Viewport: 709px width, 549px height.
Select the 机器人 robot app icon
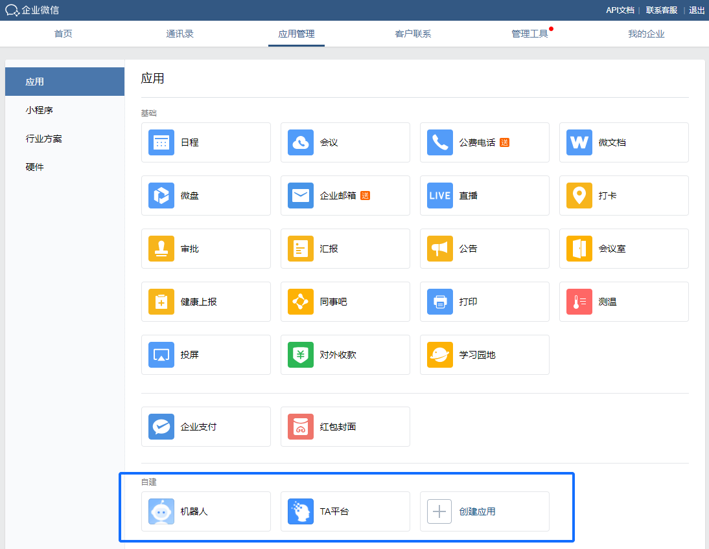[x=161, y=511]
